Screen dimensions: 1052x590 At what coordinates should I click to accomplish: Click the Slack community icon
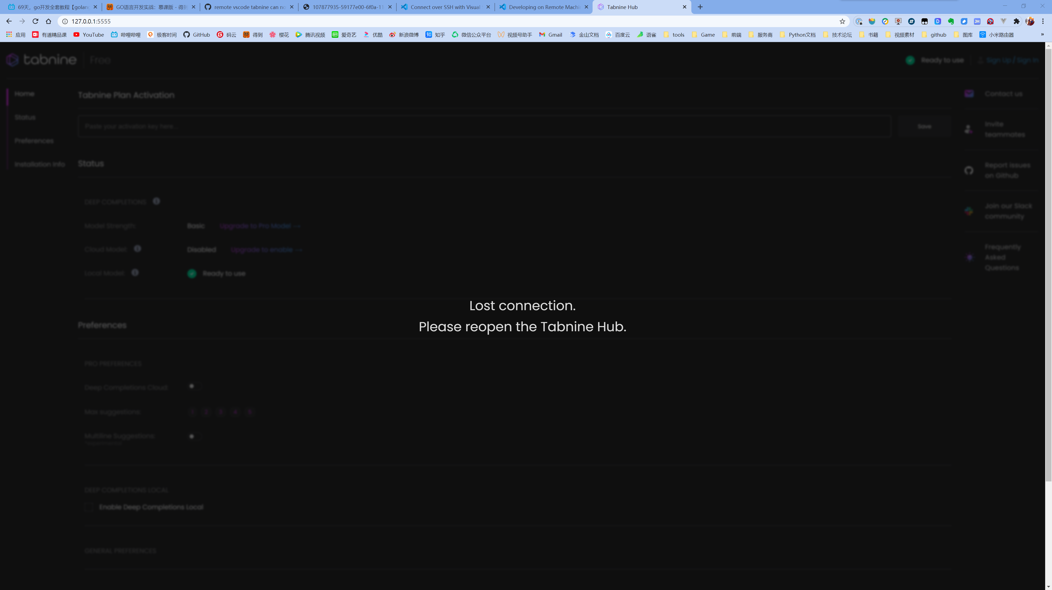pos(969,211)
